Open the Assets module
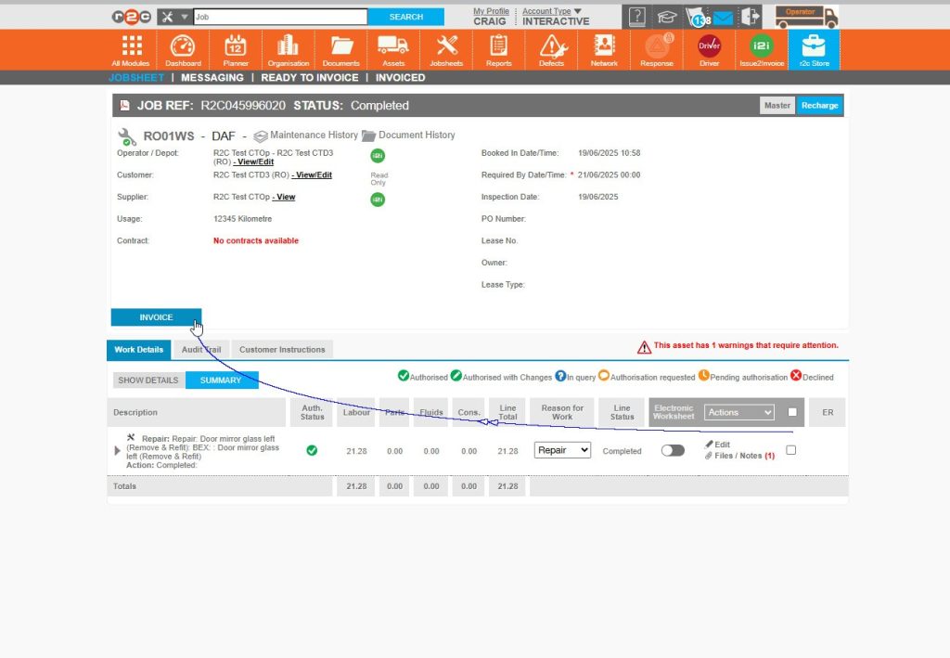Screen dimensions: 950x658 [x=393, y=48]
